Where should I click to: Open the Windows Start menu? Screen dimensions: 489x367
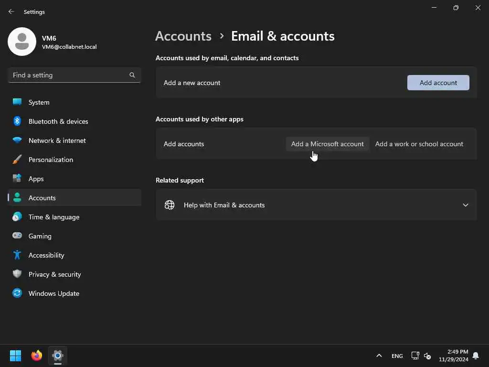[x=15, y=356]
